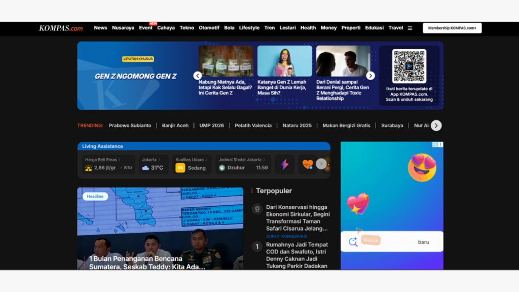Open the Banjir Aceh trending topic

[x=175, y=125]
